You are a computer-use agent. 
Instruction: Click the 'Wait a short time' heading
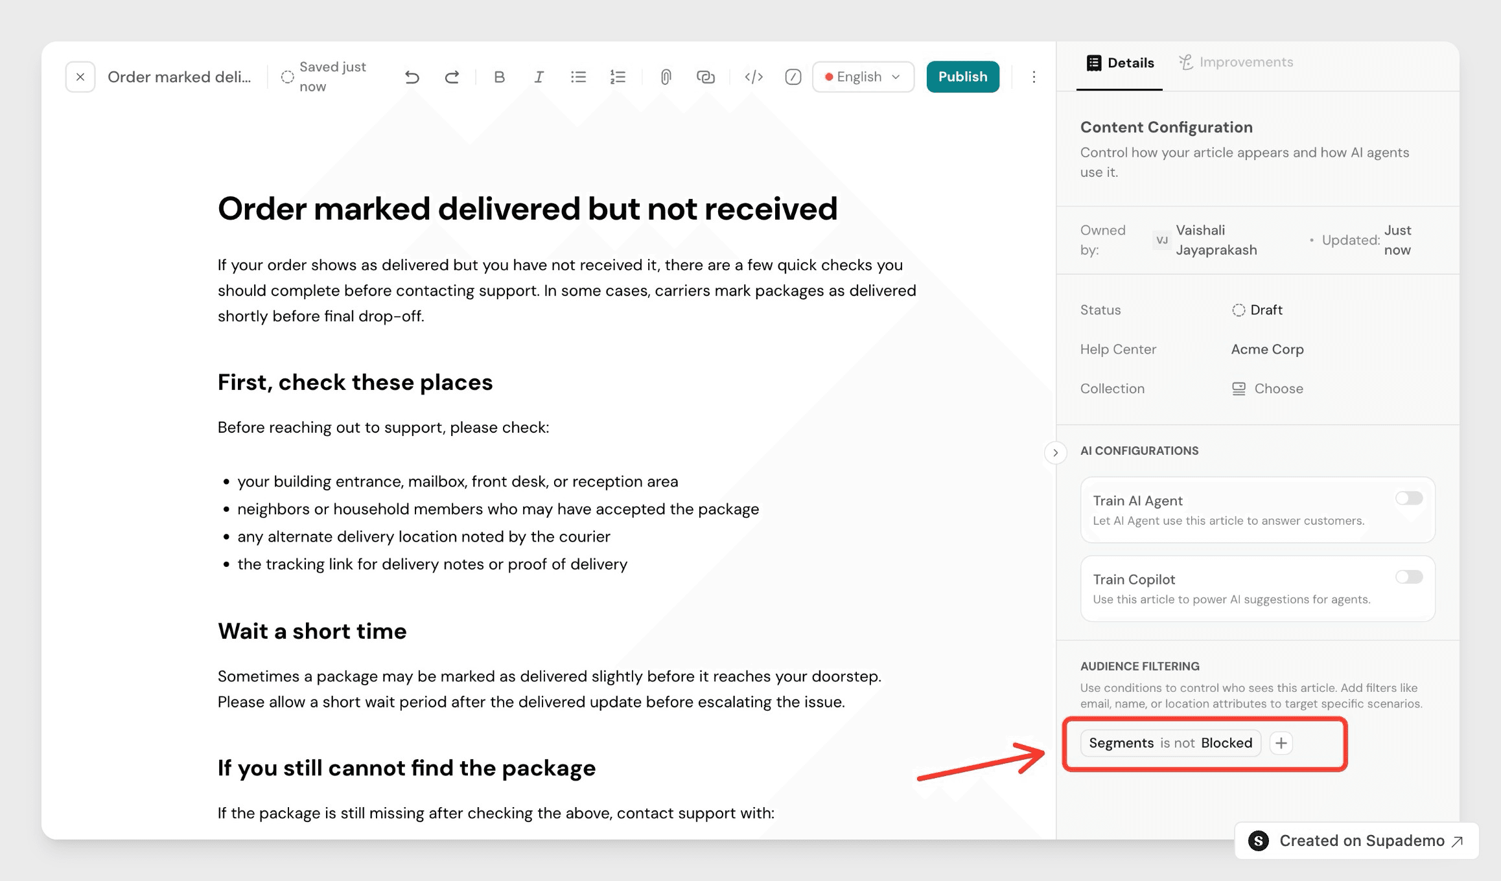312,631
